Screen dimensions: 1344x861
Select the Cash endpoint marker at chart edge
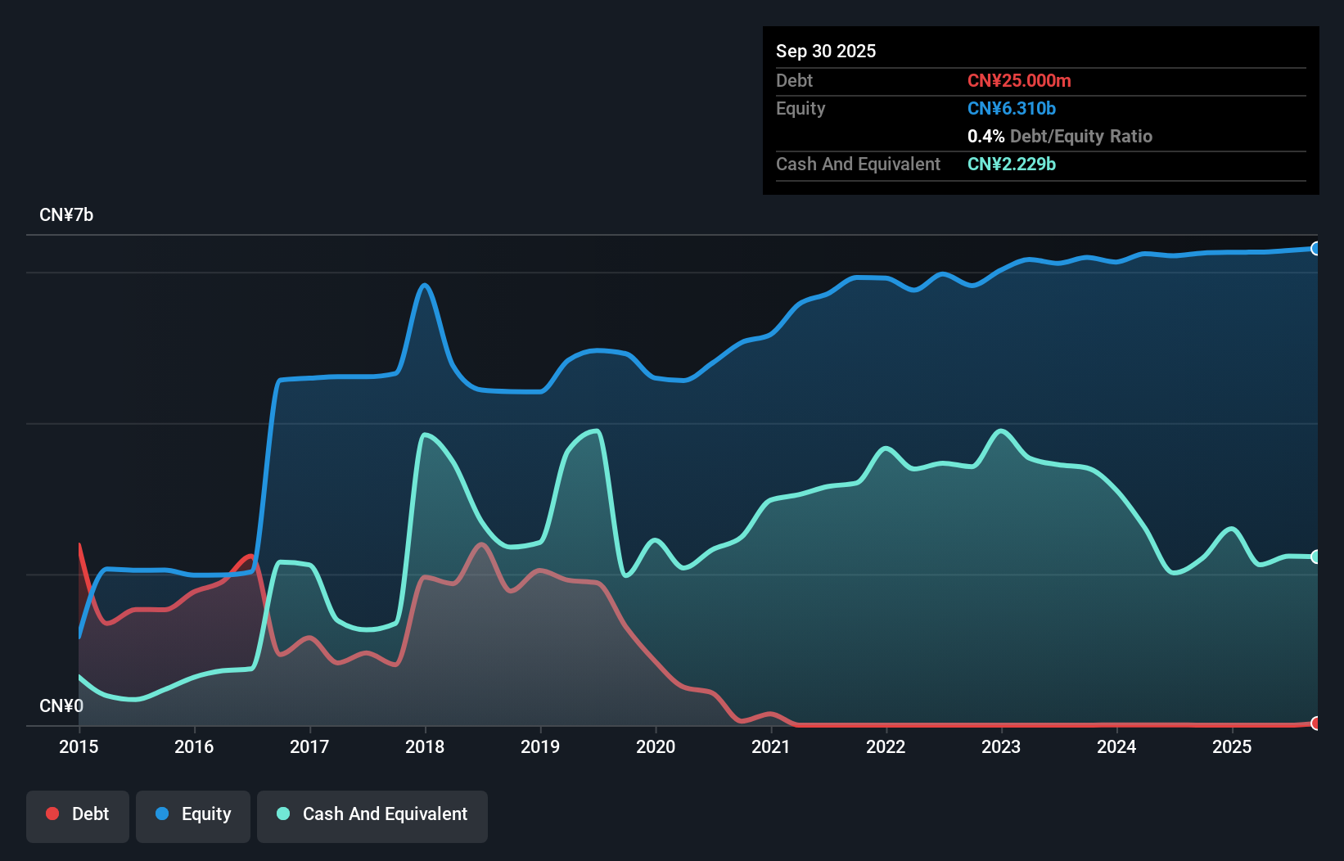[x=1316, y=557]
